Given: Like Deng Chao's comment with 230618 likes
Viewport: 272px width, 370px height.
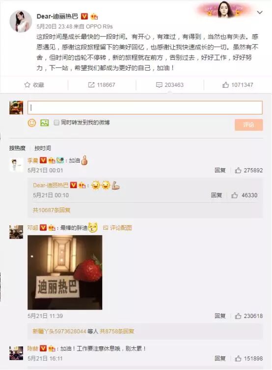Looking at the screenshot, I should (x=238, y=316).
